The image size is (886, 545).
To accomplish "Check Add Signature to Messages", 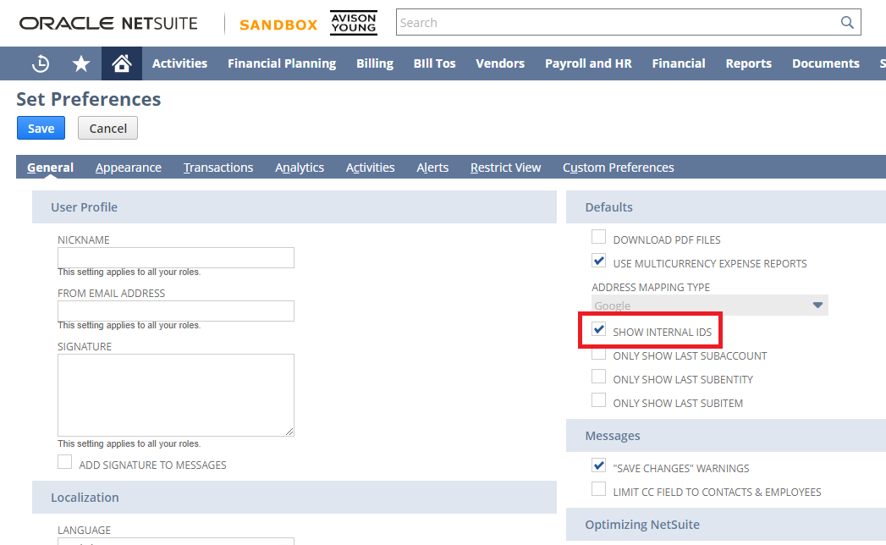I will click(64, 462).
